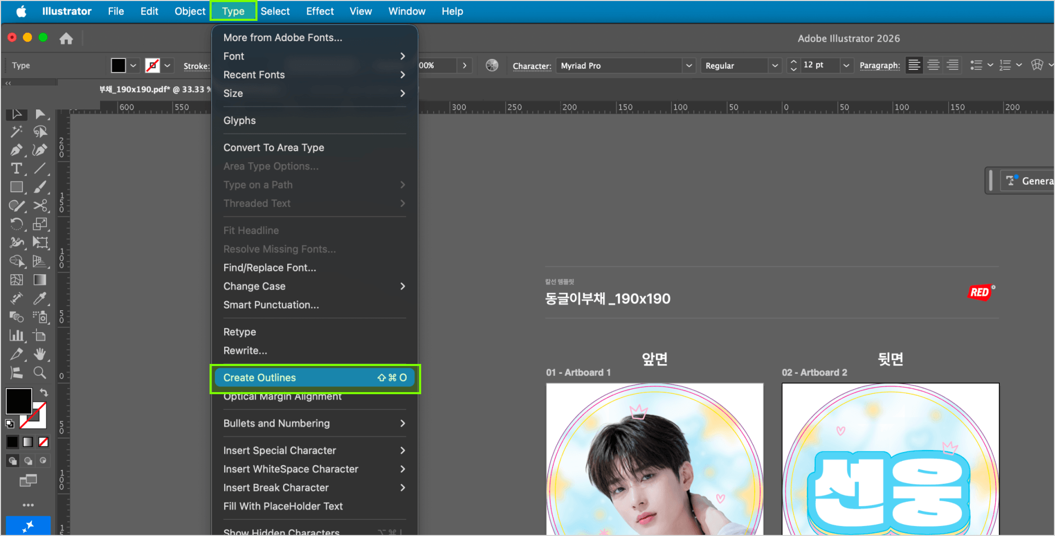Open the Myriad Pro font family dropdown

pyautogui.click(x=689, y=66)
